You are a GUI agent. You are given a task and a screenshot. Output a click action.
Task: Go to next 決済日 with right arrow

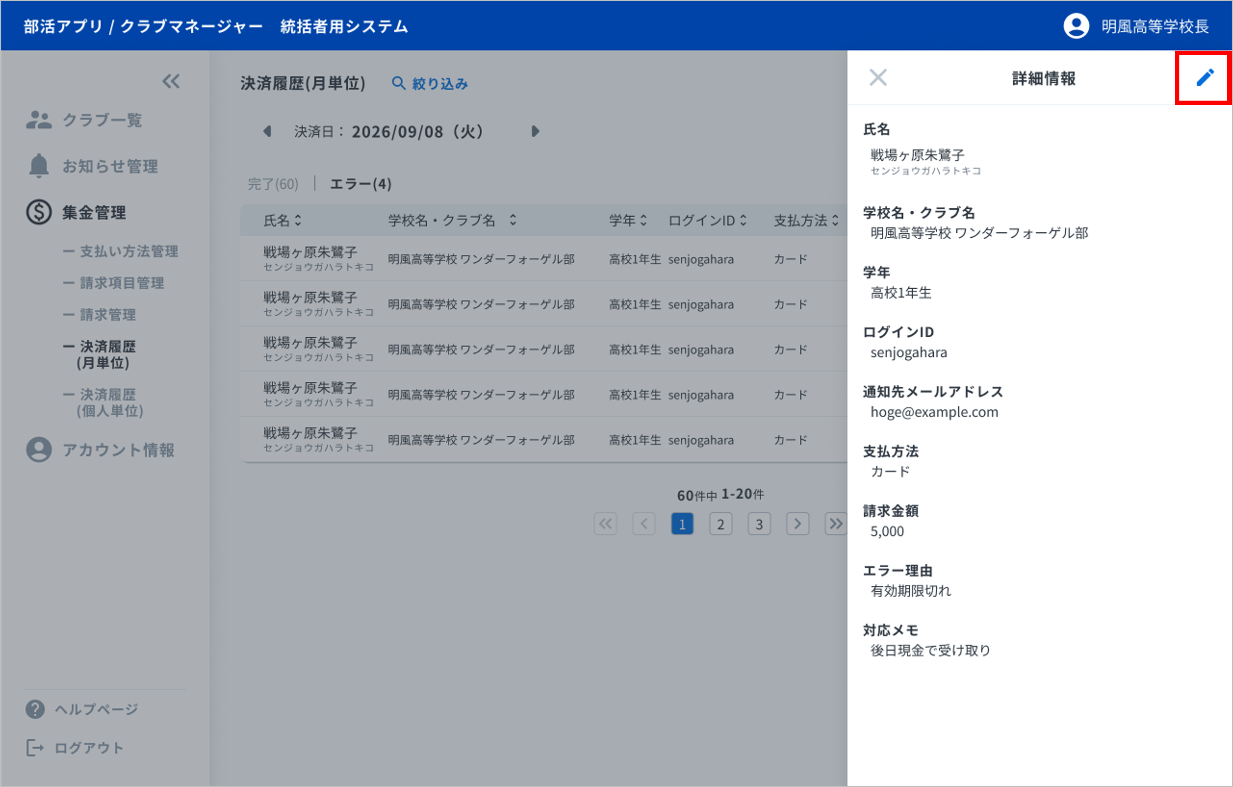[x=535, y=131]
